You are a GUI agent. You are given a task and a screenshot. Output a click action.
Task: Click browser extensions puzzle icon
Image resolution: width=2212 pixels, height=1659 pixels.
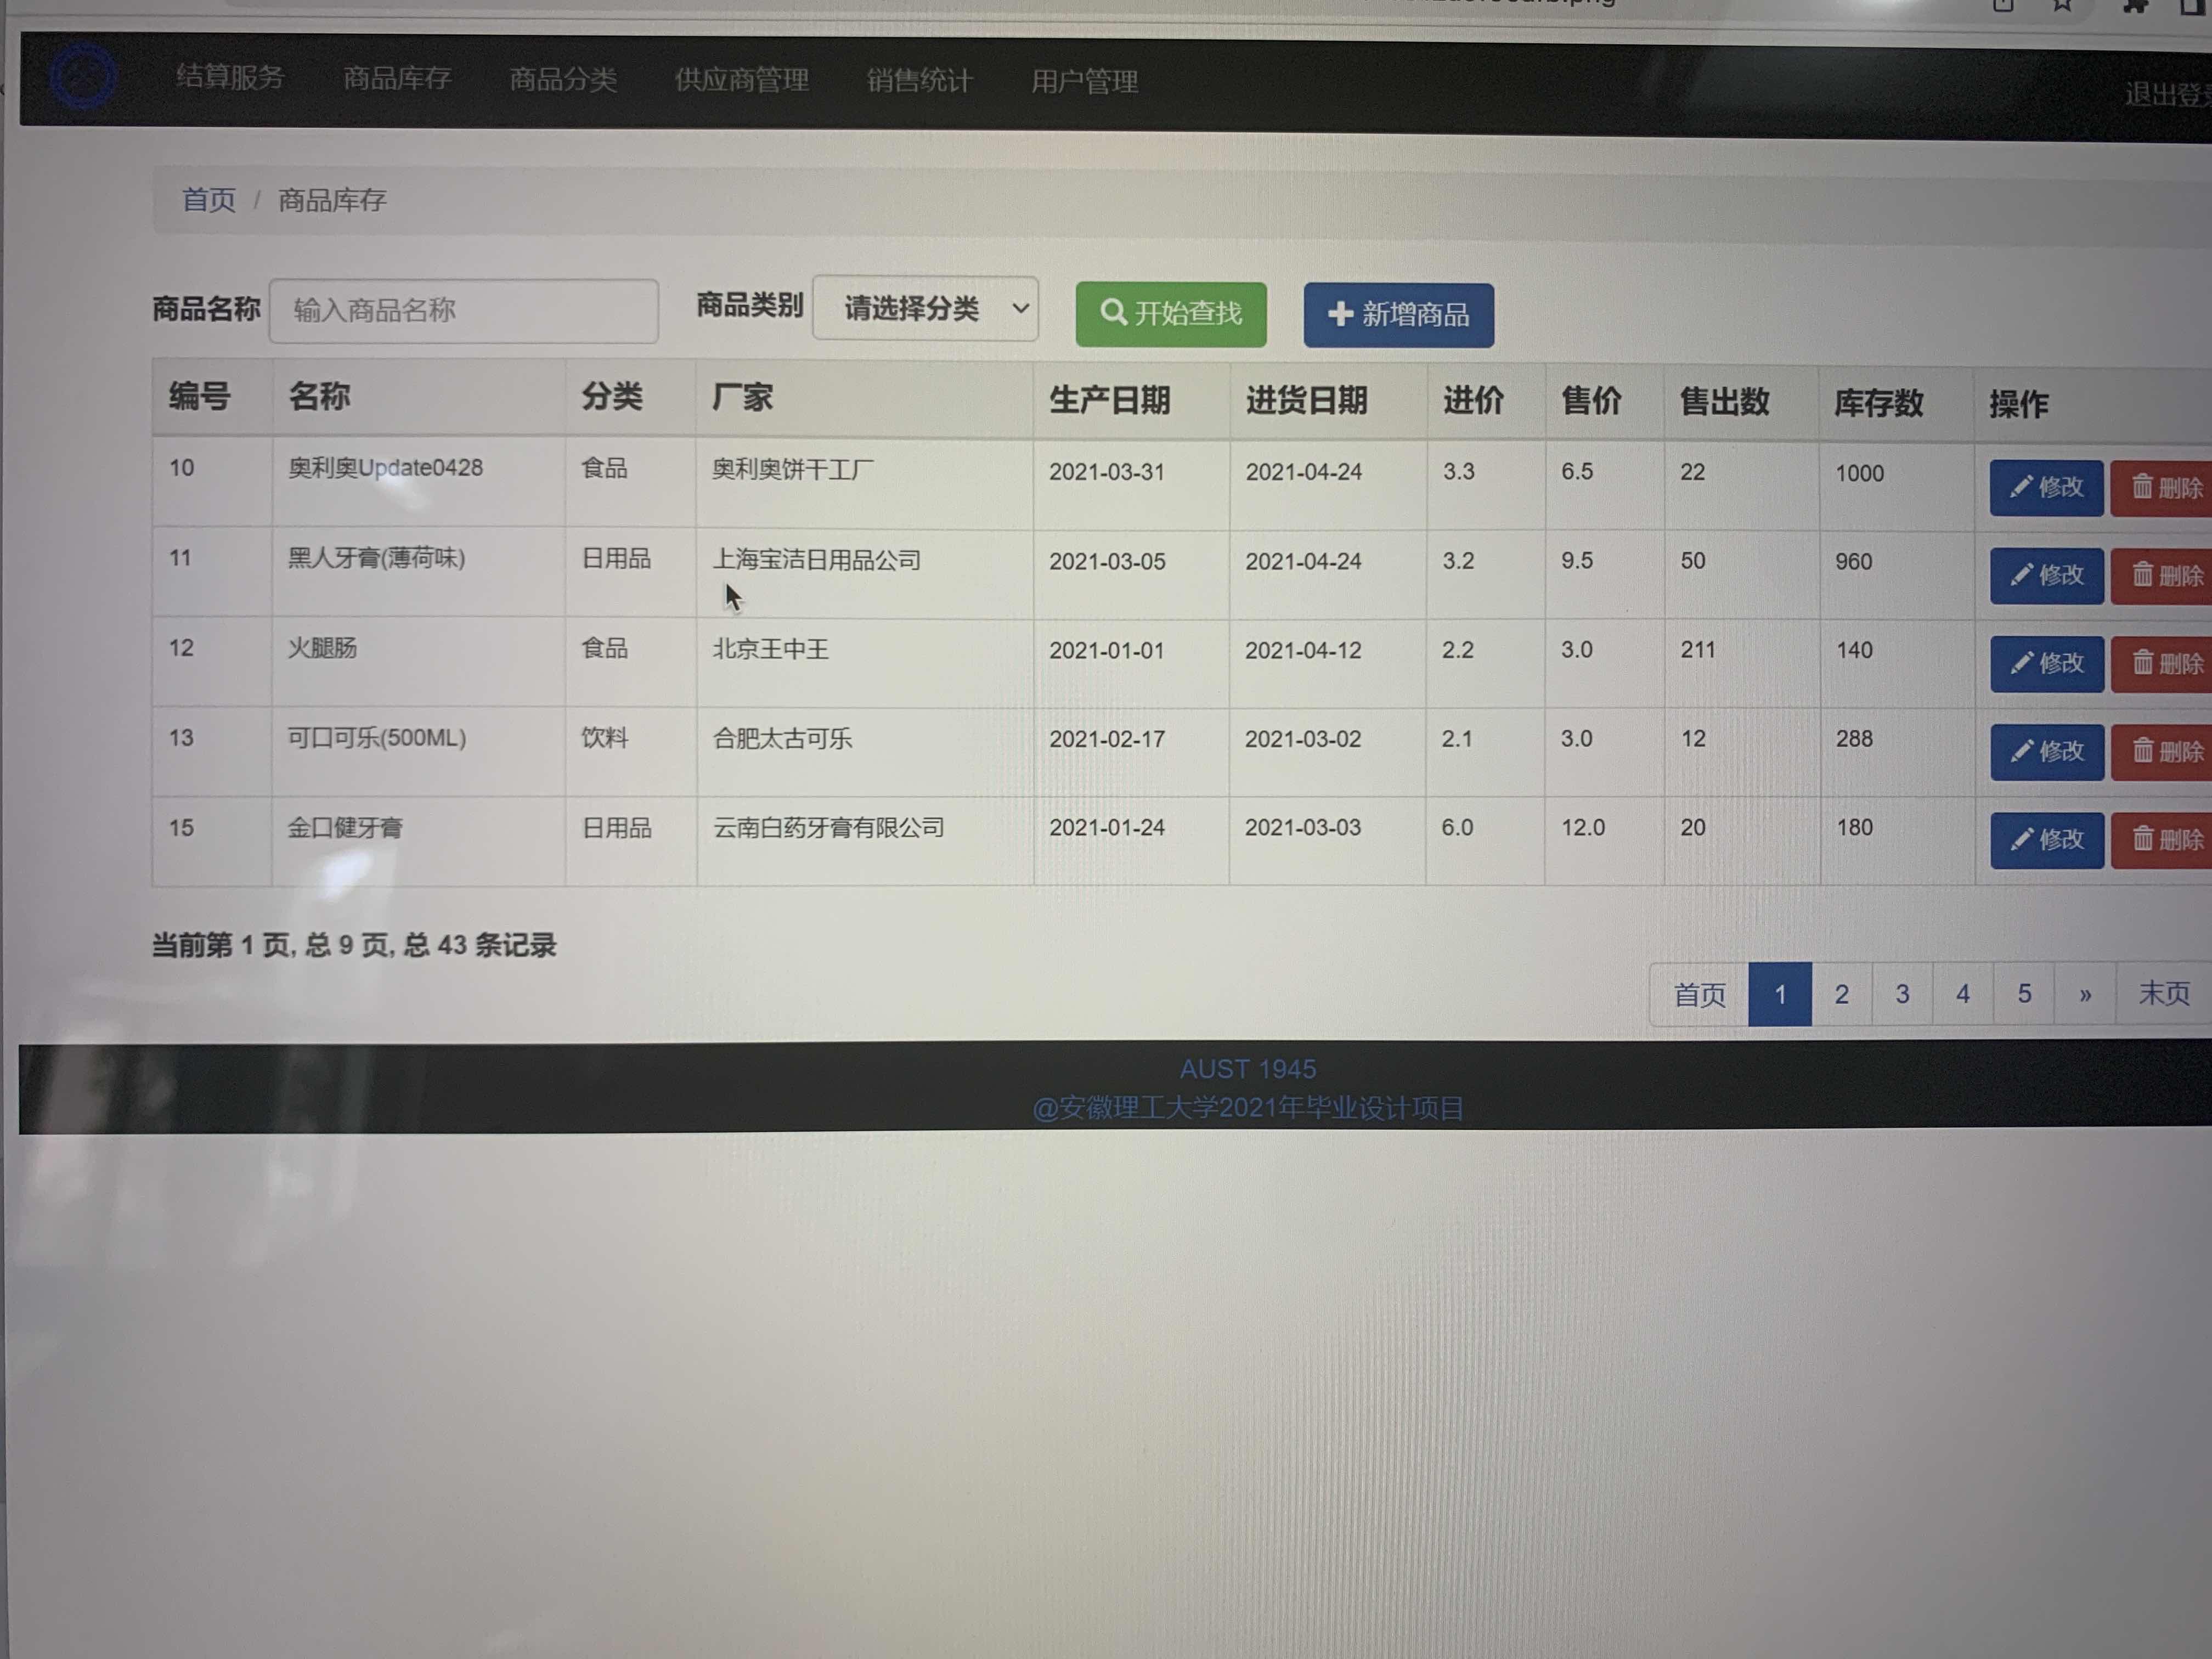coord(2135,5)
